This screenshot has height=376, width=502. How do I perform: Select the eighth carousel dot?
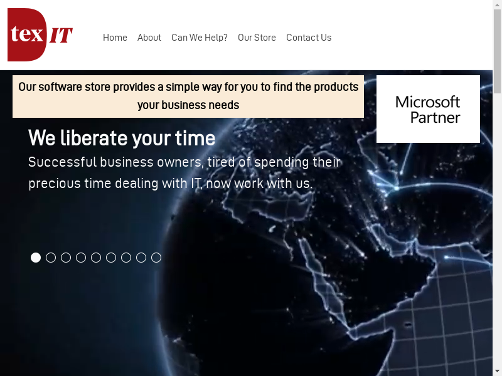[x=141, y=258]
